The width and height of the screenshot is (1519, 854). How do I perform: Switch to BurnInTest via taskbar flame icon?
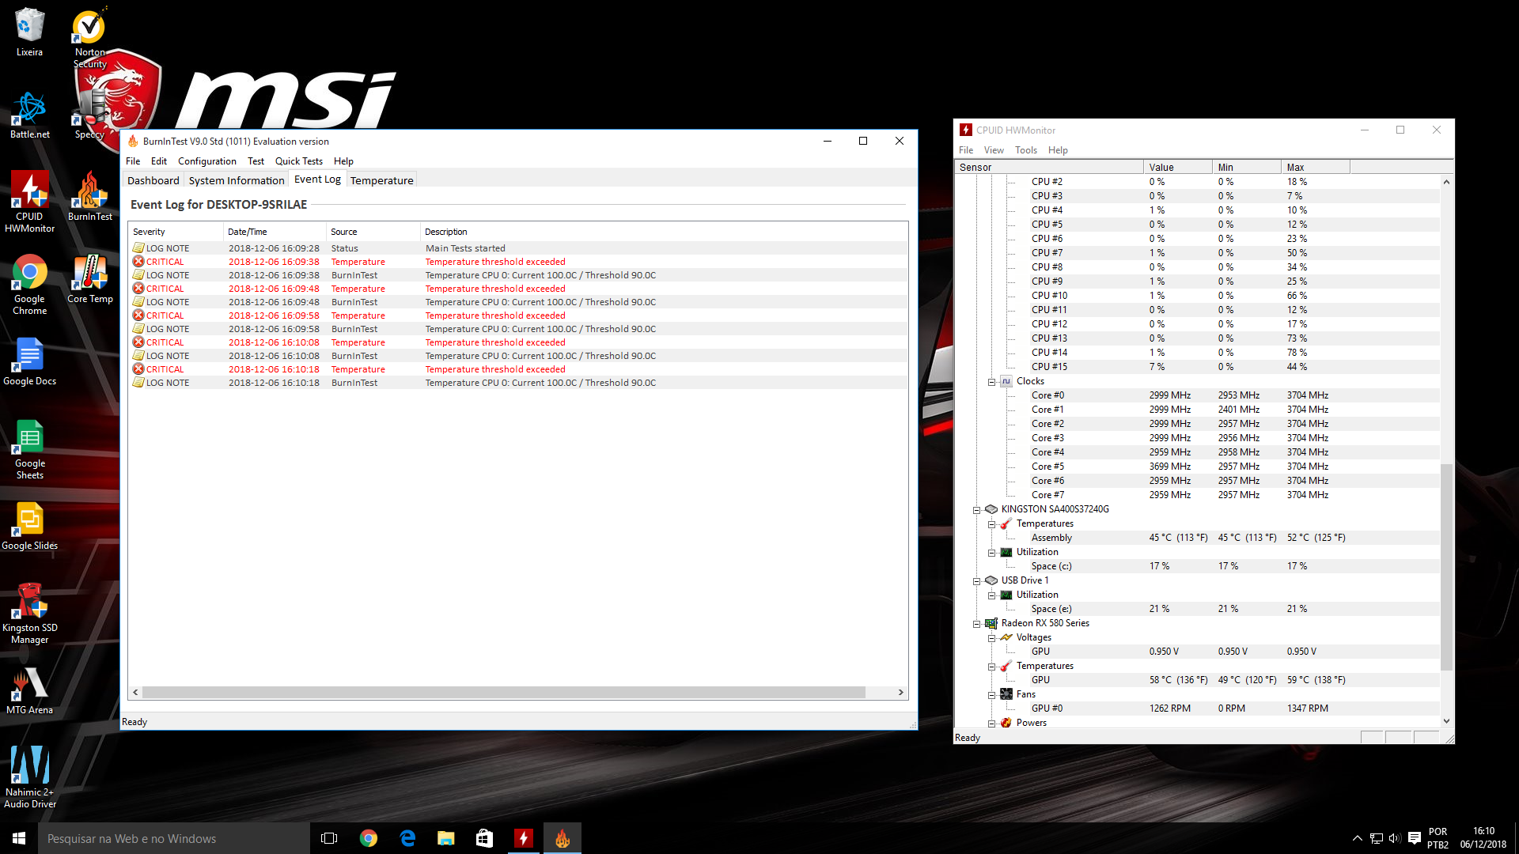pos(563,838)
